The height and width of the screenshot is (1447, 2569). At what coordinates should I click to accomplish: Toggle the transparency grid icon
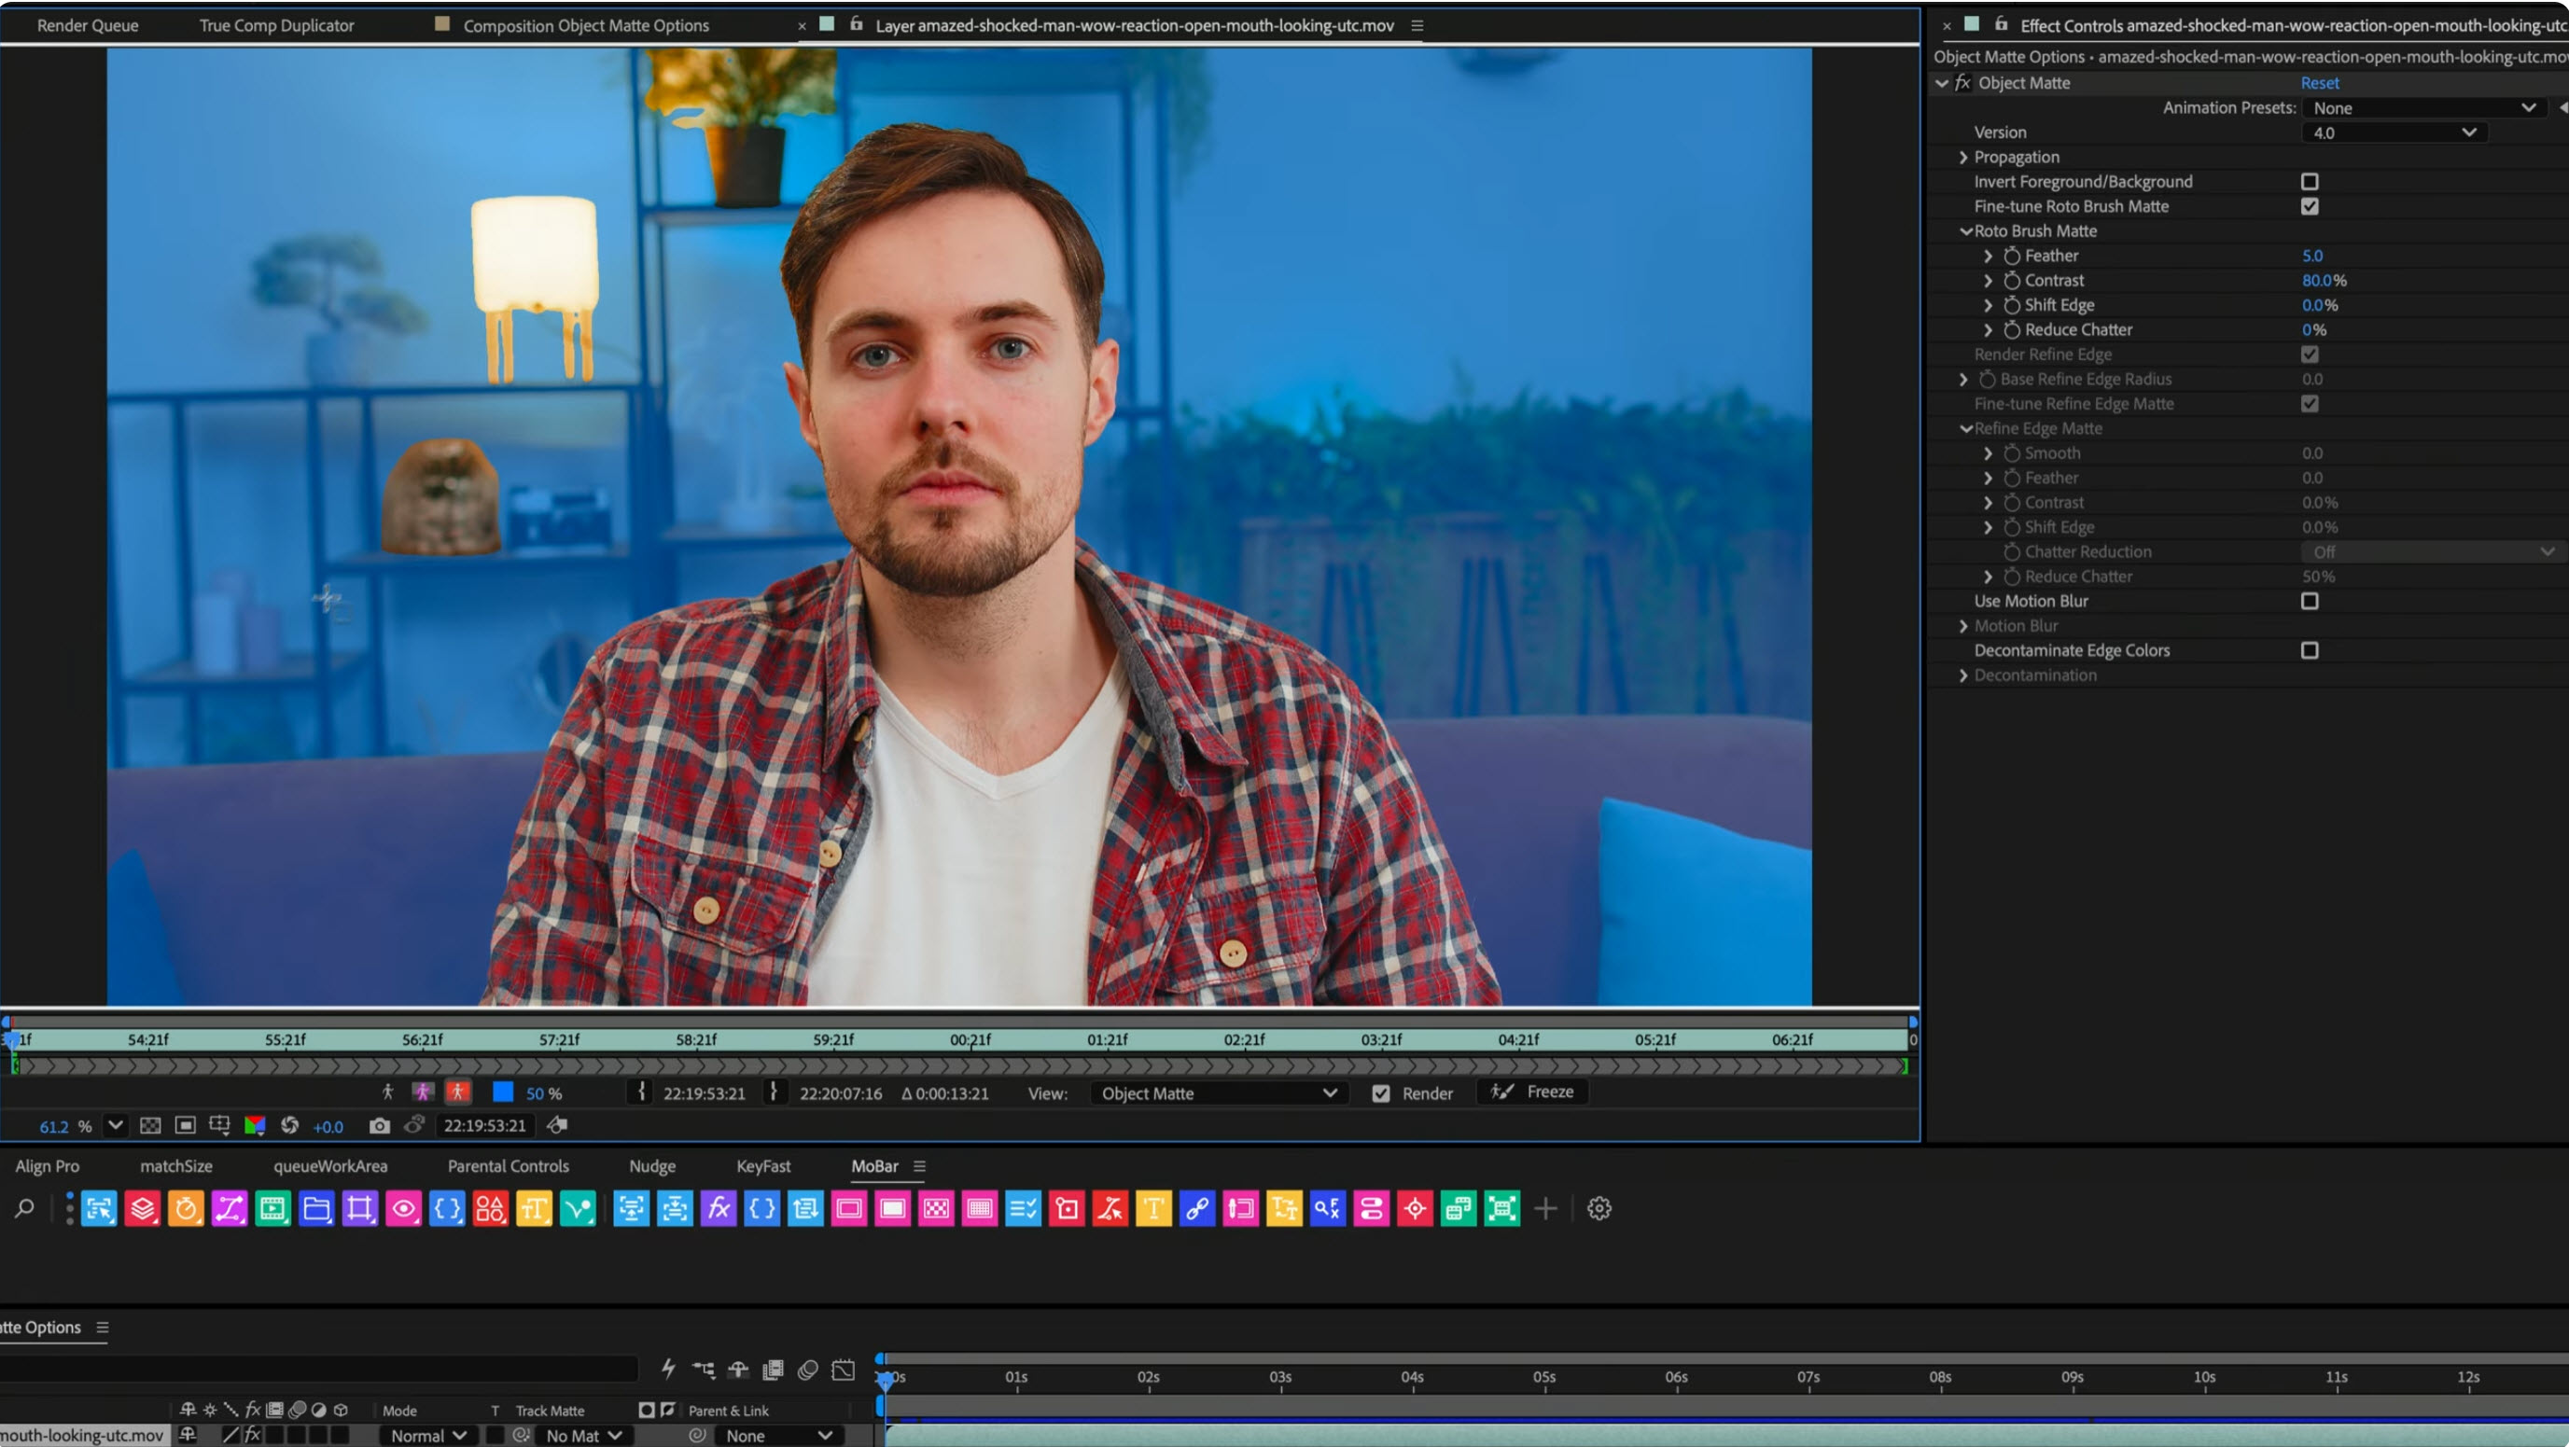[x=149, y=1126]
